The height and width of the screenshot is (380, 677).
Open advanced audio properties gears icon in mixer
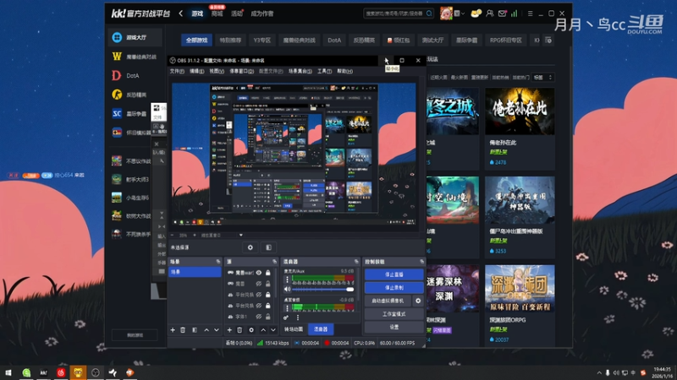286,318
